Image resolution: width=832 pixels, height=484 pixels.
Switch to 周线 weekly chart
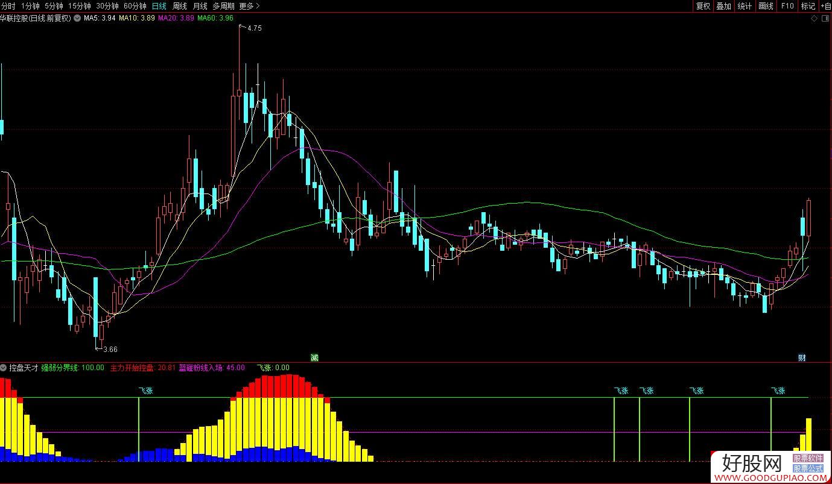(x=179, y=6)
